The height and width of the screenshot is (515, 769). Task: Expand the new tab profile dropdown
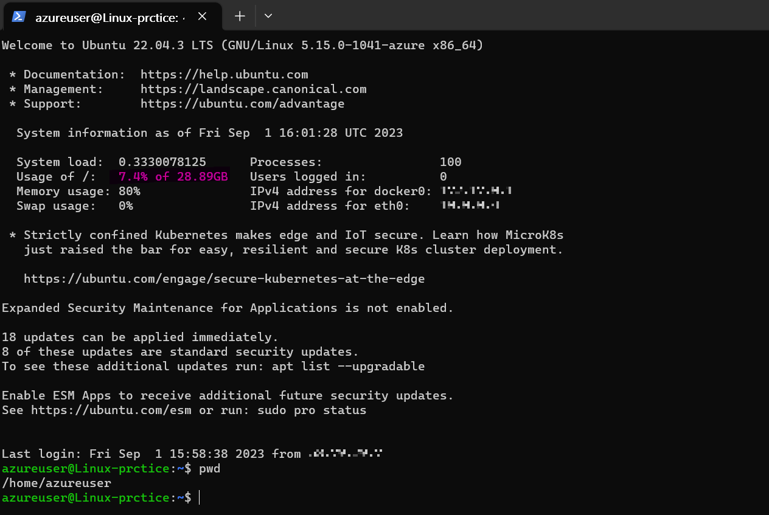(268, 16)
